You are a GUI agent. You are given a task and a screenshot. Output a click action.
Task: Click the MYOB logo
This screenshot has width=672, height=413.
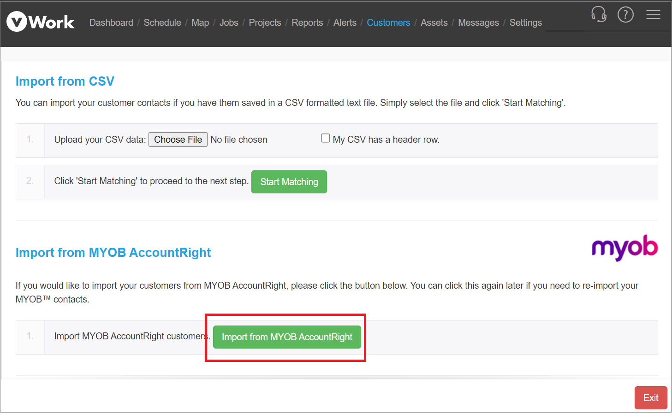click(624, 248)
